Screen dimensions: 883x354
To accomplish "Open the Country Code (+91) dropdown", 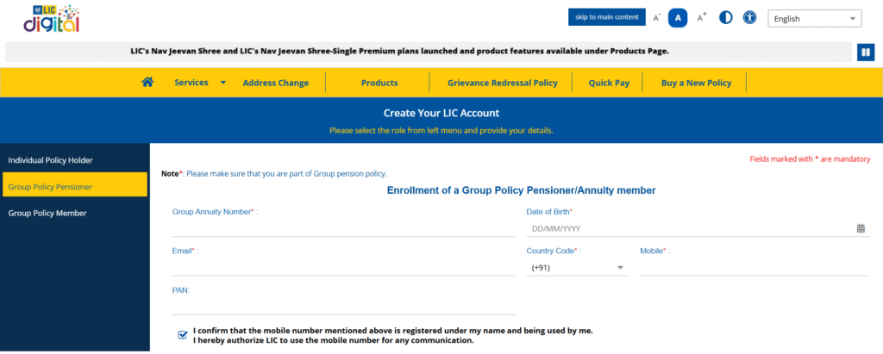I will pyautogui.click(x=577, y=268).
